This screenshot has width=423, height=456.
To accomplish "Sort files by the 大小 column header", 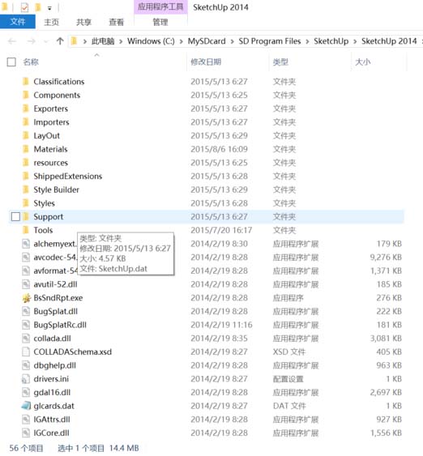I will (x=363, y=62).
